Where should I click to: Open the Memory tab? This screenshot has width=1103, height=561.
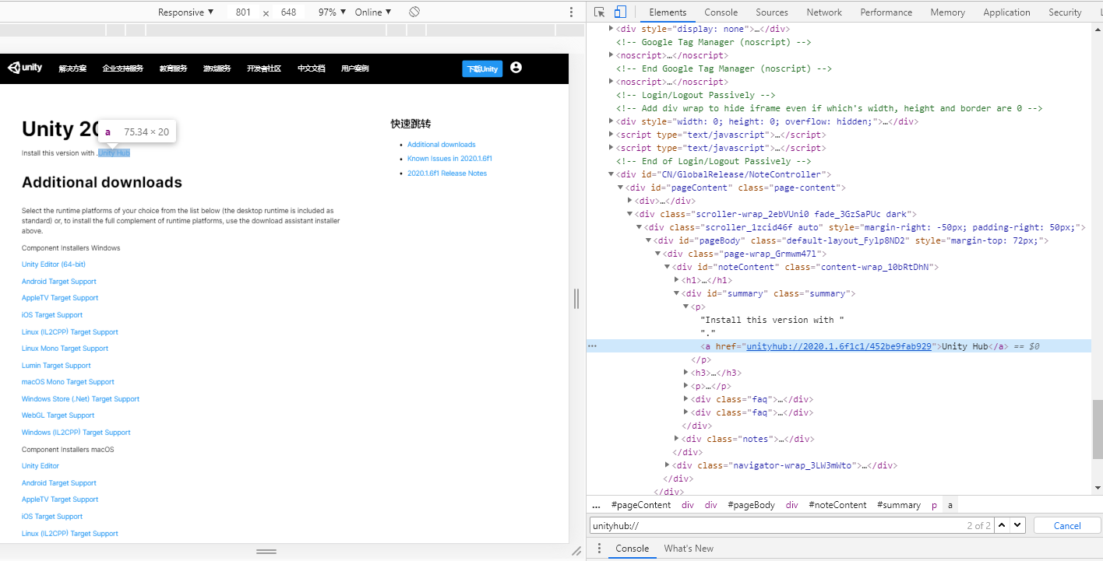pos(947,12)
